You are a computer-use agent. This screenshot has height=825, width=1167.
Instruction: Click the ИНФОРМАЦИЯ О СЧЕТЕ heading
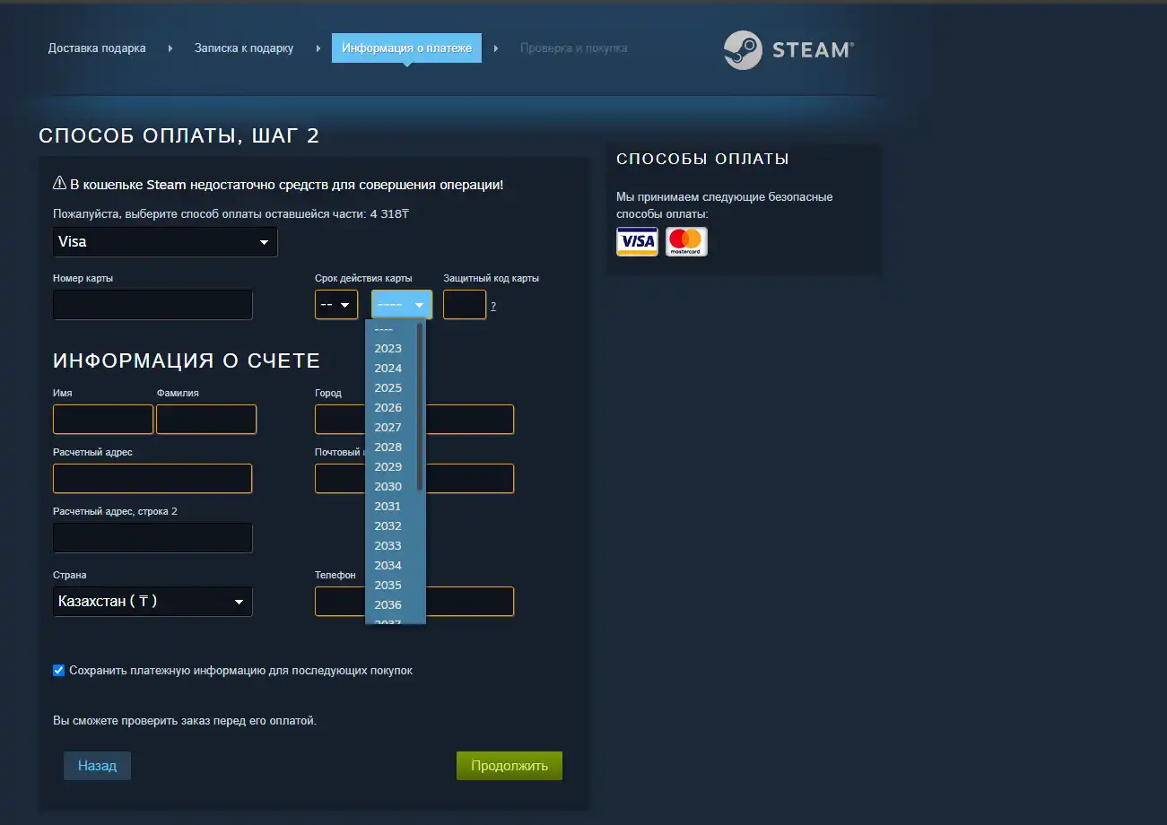point(187,361)
